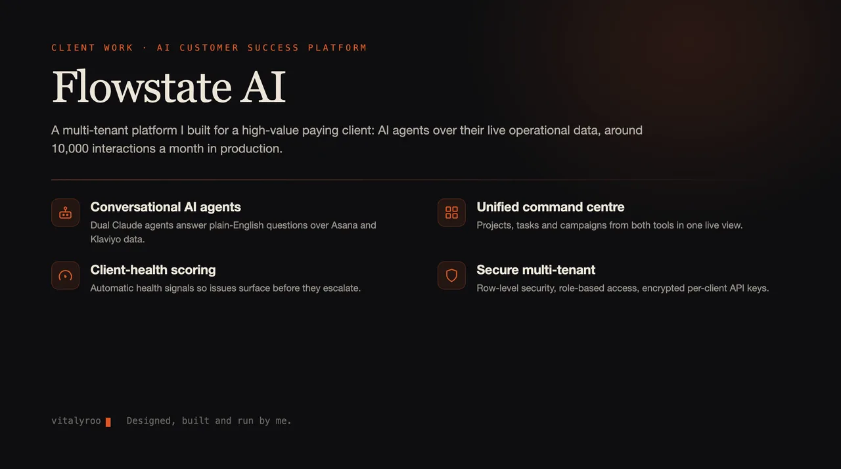
Task: Click the Automatic health signals description
Action: pyautogui.click(x=225, y=288)
